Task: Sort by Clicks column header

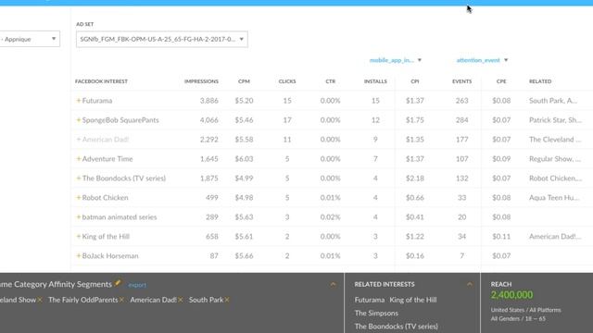Action: [287, 81]
